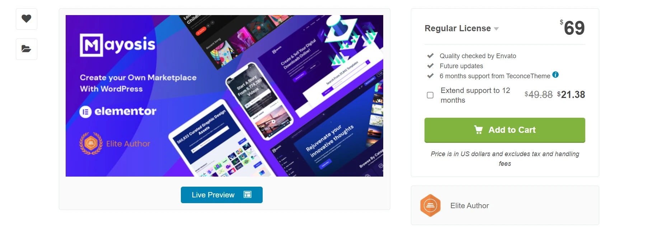The height and width of the screenshot is (229, 666).
Task: Click the Elite Author label in sidebar
Action: point(469,206)
